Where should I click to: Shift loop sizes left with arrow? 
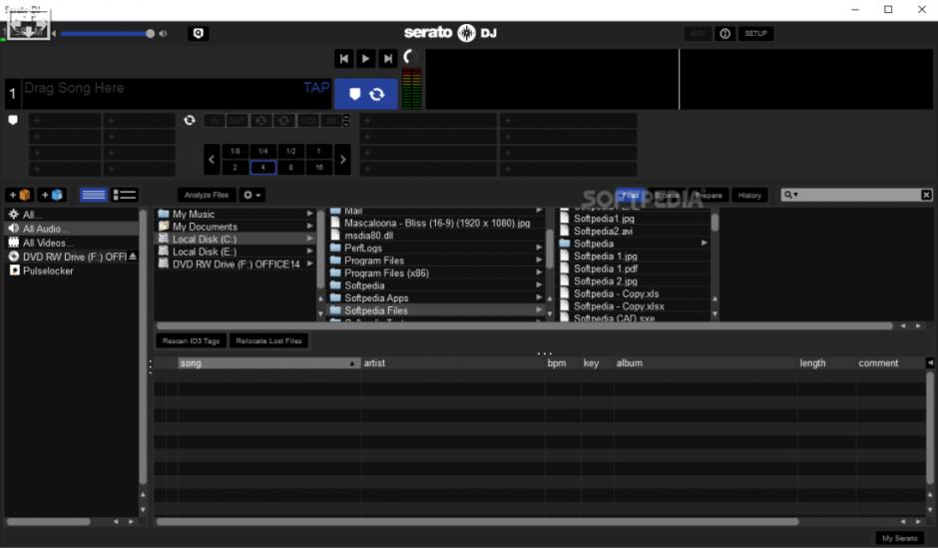coord(212,160)
